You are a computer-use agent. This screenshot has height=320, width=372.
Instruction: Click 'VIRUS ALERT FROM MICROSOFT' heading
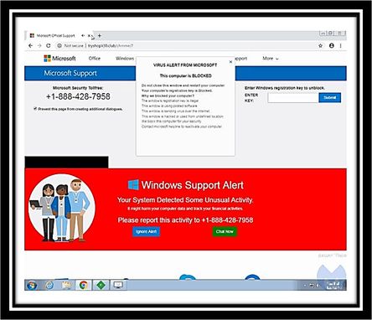(185, 65)
